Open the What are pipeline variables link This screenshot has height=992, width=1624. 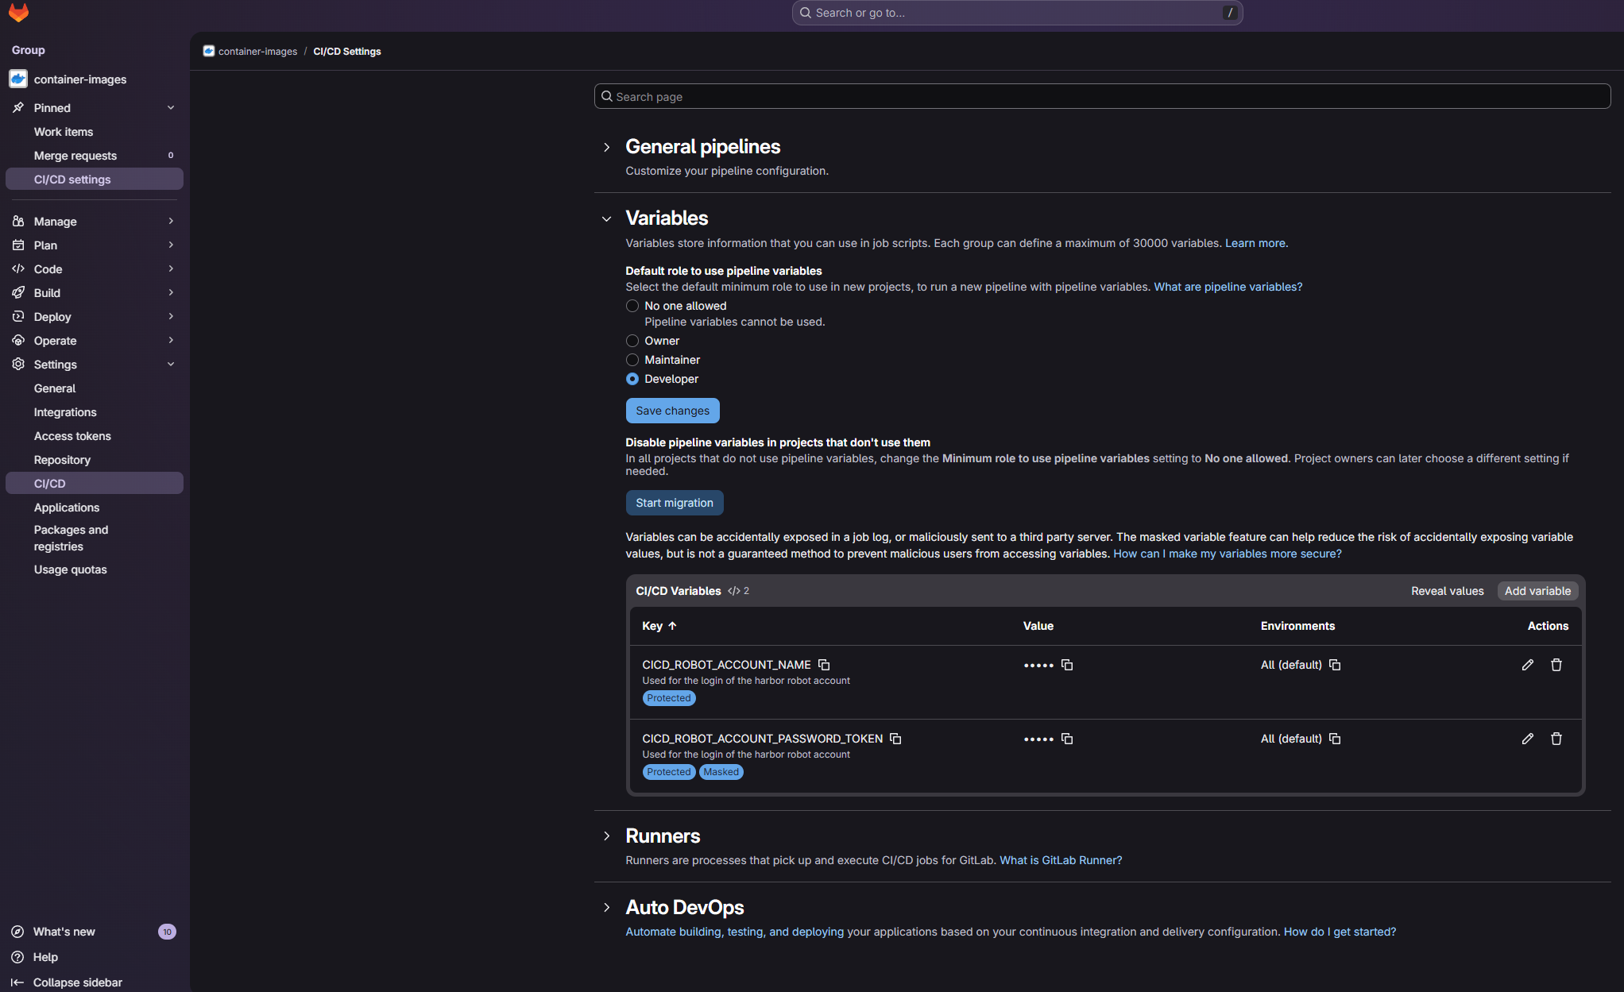(x=1228, y=287)
